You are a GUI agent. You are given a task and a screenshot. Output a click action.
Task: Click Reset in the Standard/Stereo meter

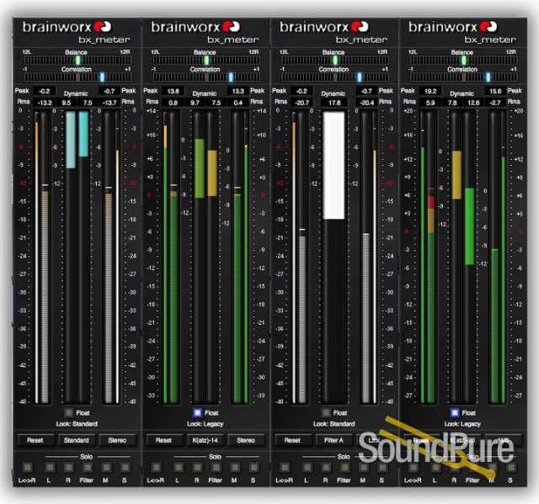tap(35, 440)
